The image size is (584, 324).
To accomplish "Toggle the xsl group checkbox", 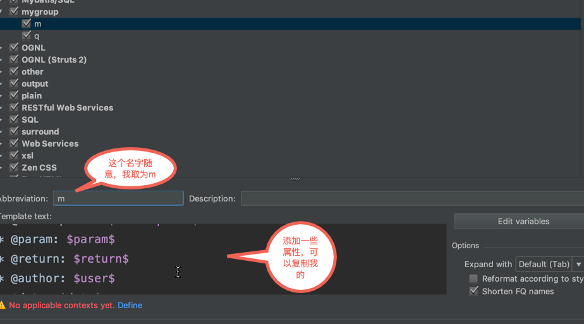I will [14, 155].
